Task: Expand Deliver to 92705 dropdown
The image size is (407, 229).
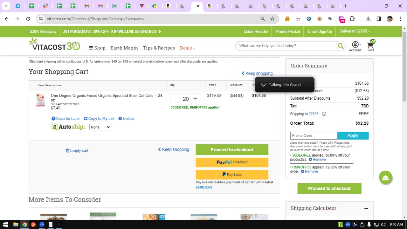Action: (355, 31)
